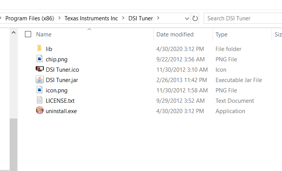Click the DSI Tuner.ico monitor icon
This screenshot has height=171, width=282.
40,69
